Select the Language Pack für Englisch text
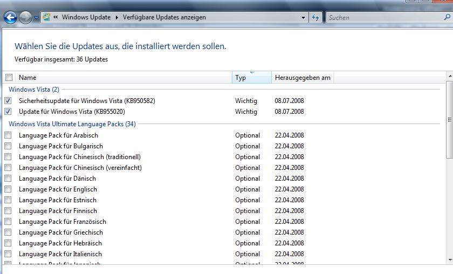The width and height of the screenshot is (453, 274). tap(58, 189)
